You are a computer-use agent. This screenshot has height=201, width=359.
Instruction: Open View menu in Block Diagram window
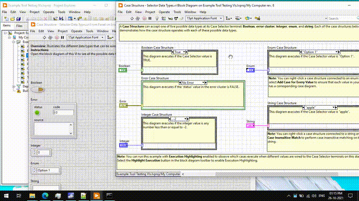pos(138,12)
